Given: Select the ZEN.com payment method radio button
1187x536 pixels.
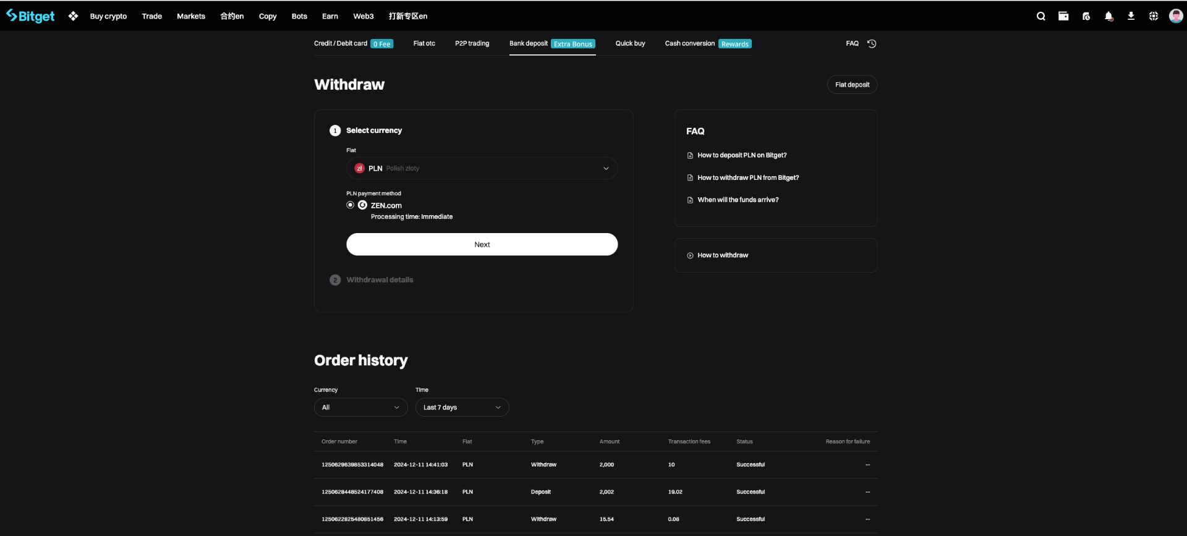Looking at the screenshot, I should (351, 205).
